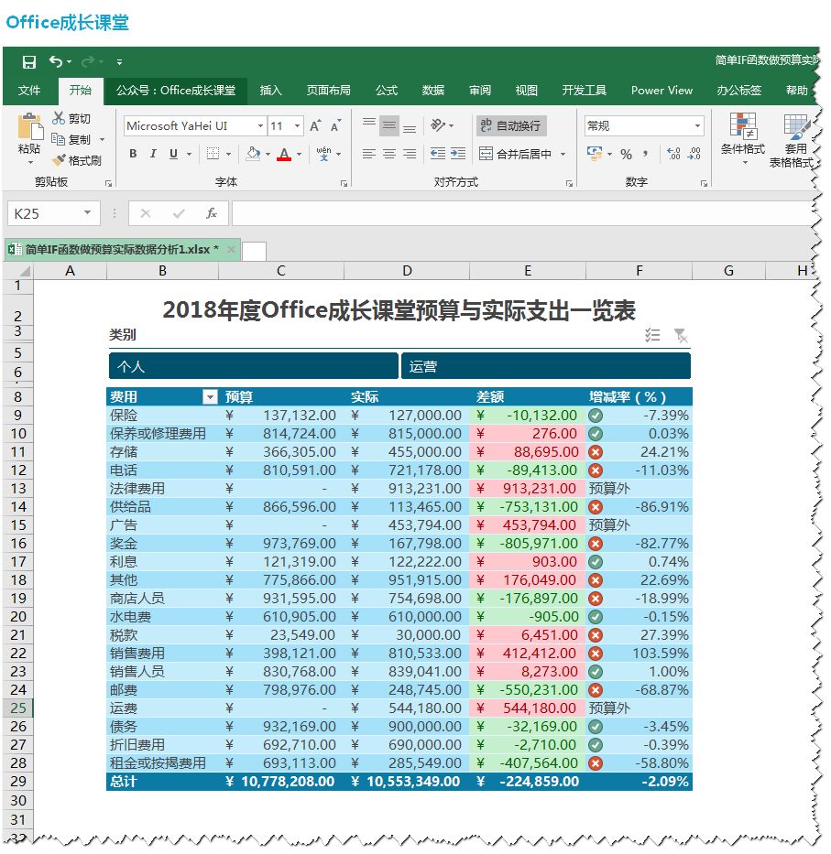Open the Quick Access Toolbar customize arrow
The image size is (831, 854).
[x=119, y=62]
